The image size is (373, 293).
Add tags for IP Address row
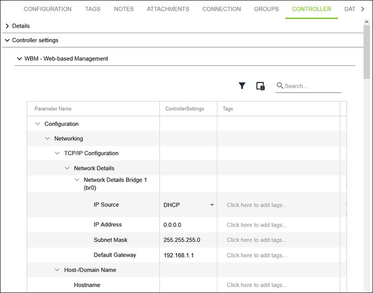[x=256, y=225]
